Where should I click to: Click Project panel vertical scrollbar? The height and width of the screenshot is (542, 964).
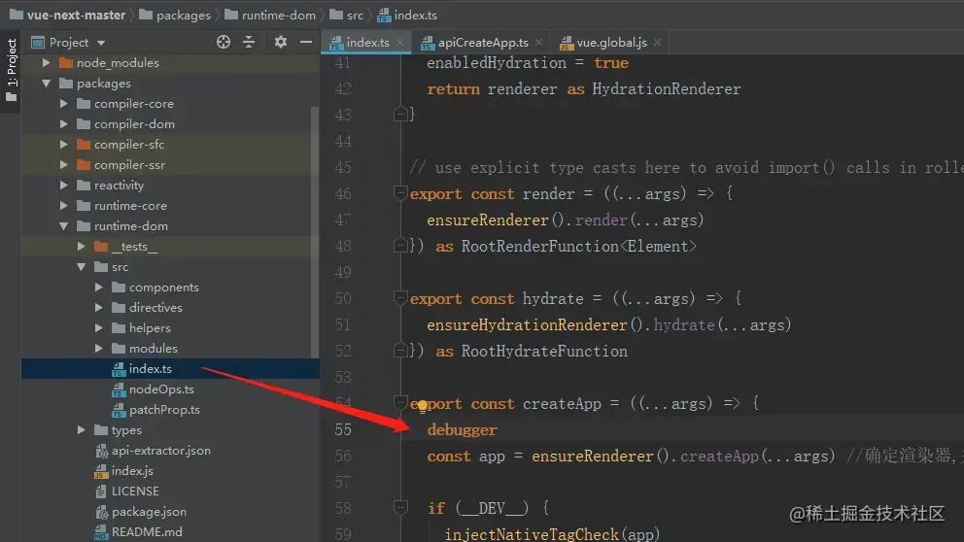click(315, 232)
